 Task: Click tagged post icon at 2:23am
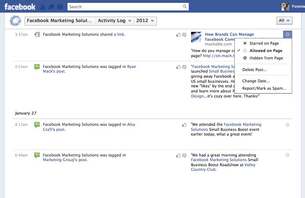37,67
